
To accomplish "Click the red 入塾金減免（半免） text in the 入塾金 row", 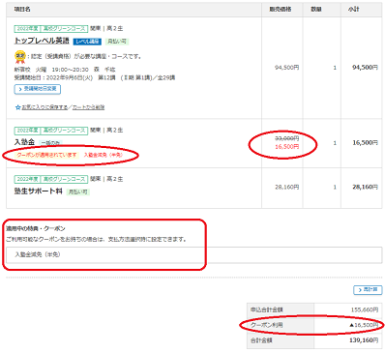I will pyautogui.click(x=104, y=155).
